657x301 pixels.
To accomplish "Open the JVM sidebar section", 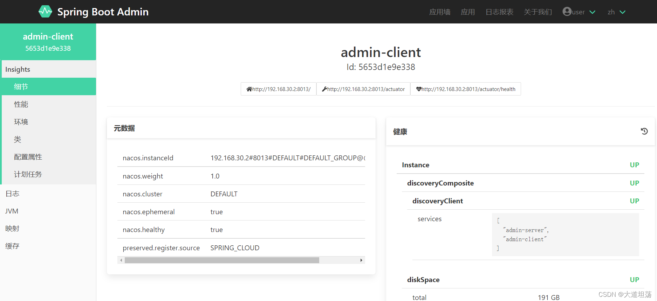I will coord(48,211).
